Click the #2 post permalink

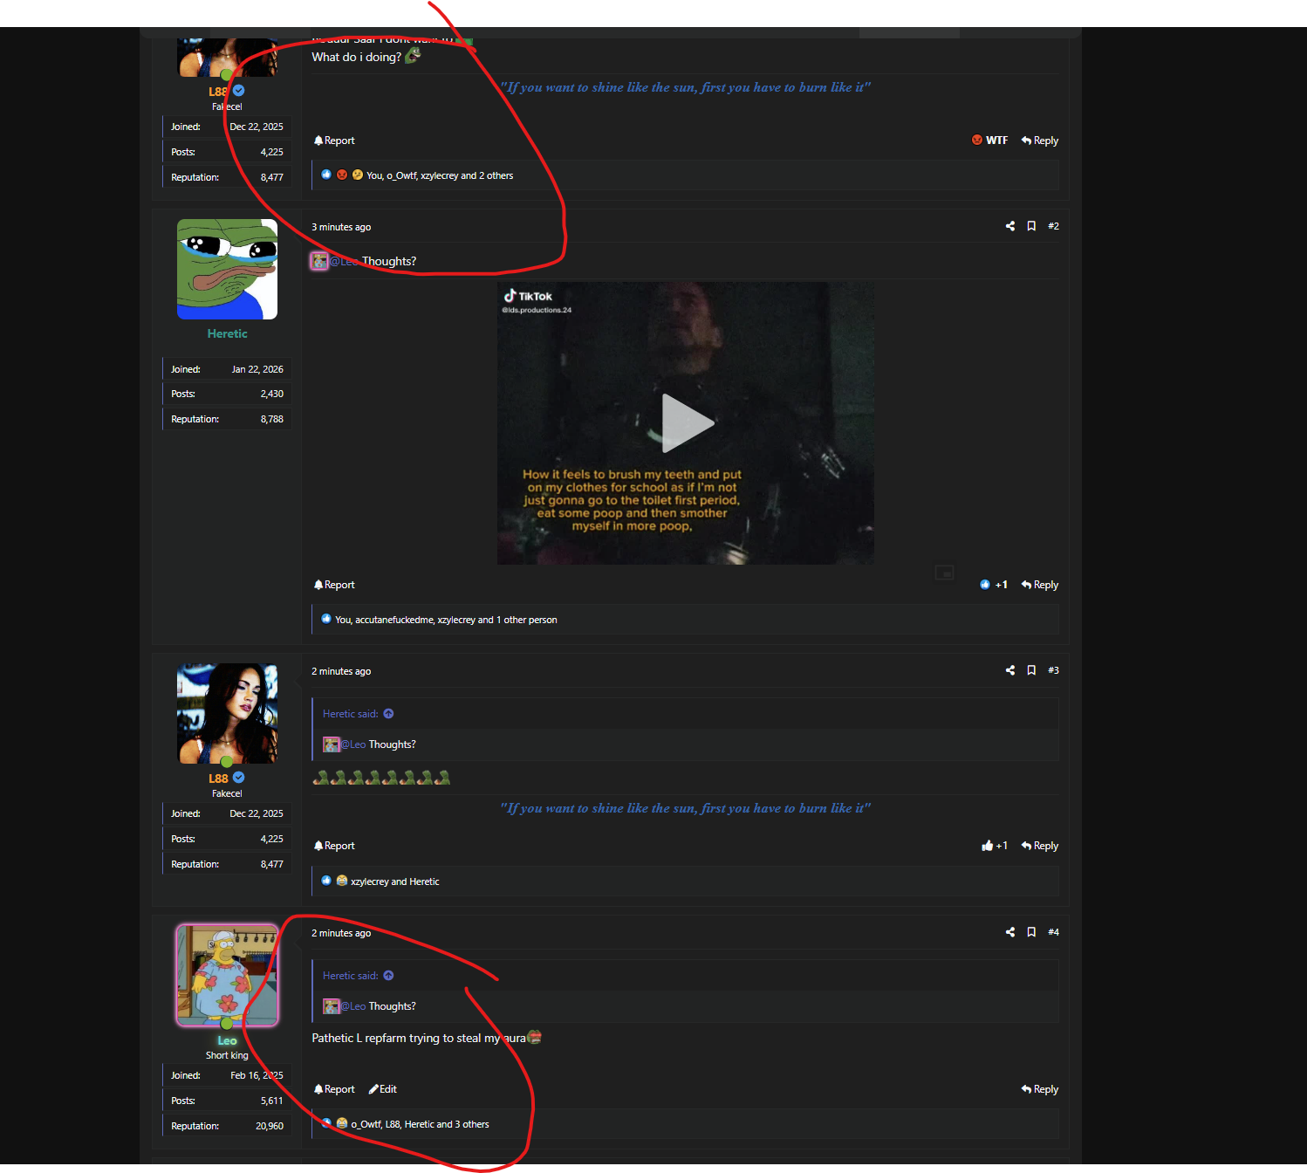click(1053, 225)
